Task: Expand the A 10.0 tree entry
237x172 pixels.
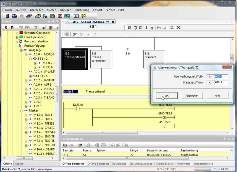Action: pos(26,102)
